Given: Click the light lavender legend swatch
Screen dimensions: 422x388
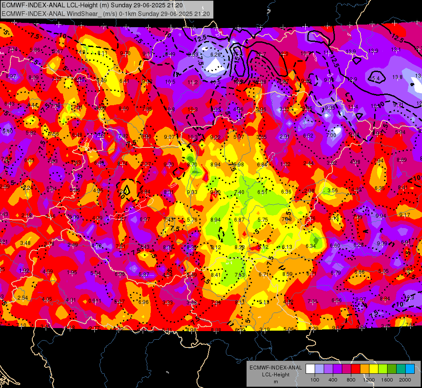Looking at the screenshot, I should point(319,369).
